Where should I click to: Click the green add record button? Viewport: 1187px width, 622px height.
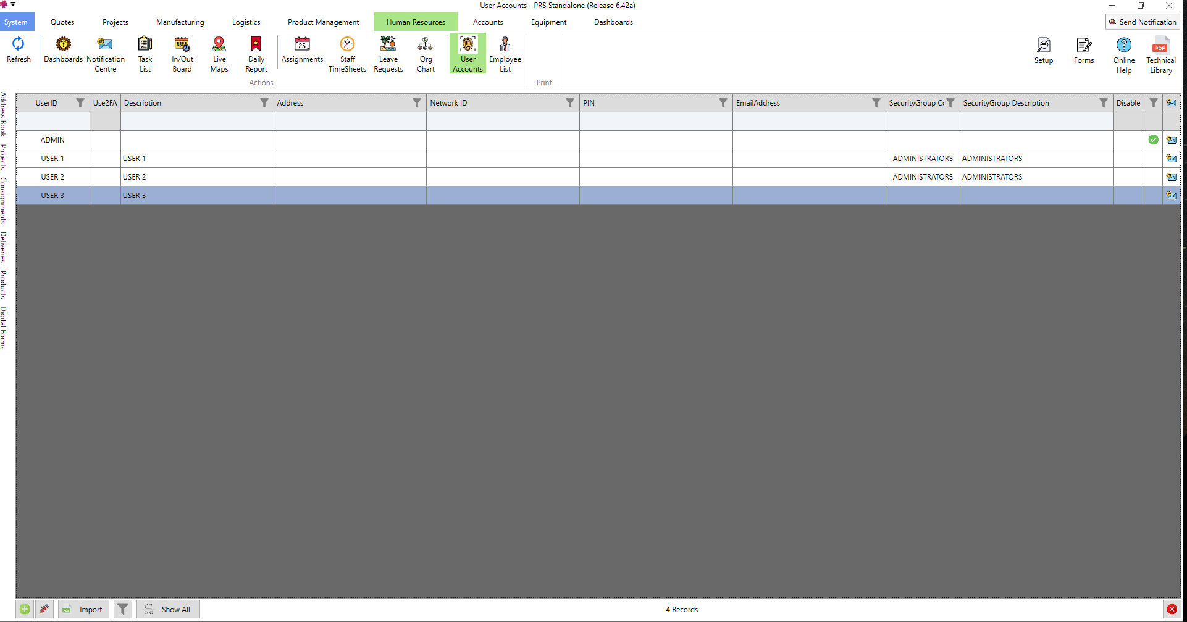(25, 609)
